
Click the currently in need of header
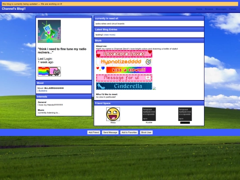pos(149,19)
